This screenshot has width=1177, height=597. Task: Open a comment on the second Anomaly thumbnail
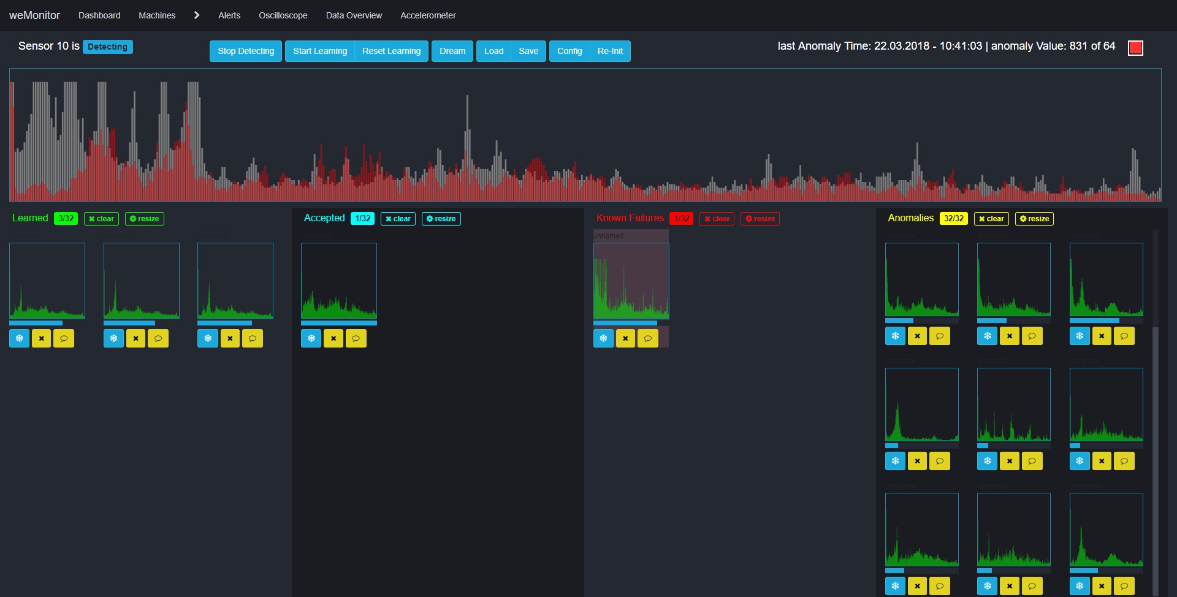(x=1032, y=336)
